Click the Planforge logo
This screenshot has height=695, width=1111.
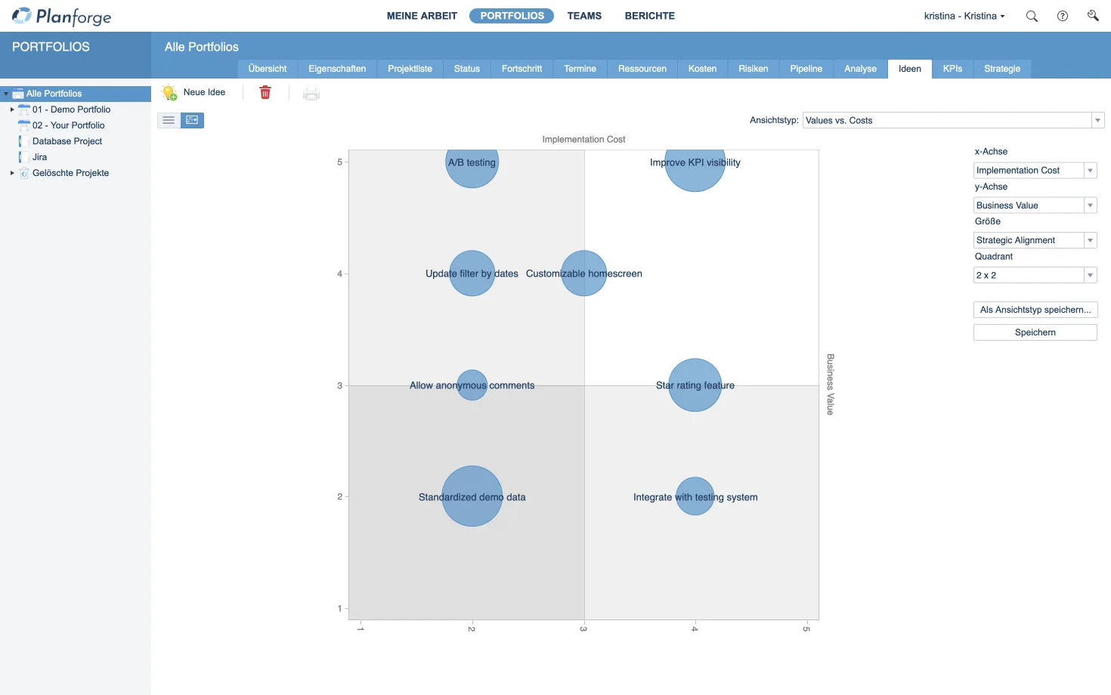[60, 15]
